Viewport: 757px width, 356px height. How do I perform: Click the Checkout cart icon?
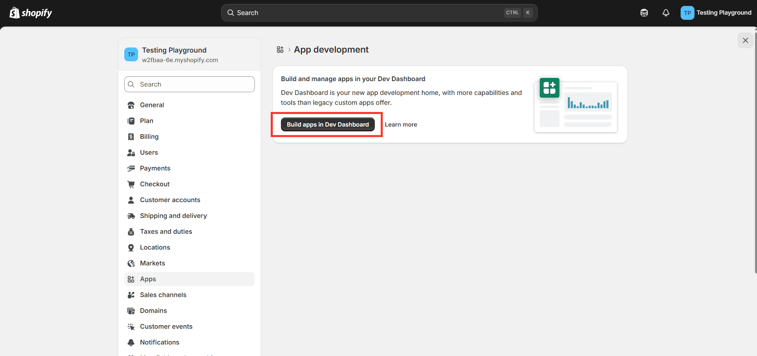(131, 184)
